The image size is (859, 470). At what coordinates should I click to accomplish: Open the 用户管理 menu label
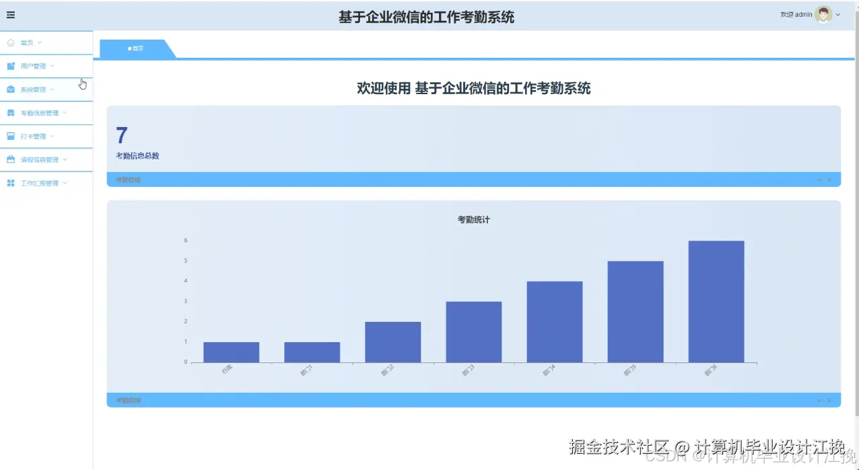33,66
